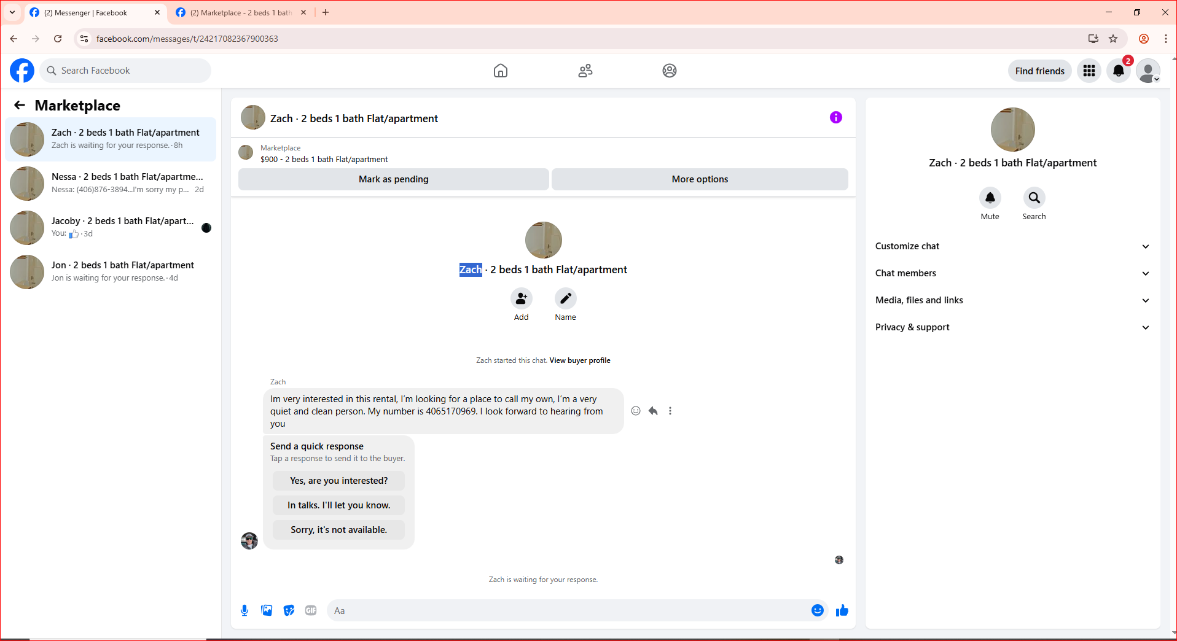Open more options dots on Zach's message

pos(670,411)
